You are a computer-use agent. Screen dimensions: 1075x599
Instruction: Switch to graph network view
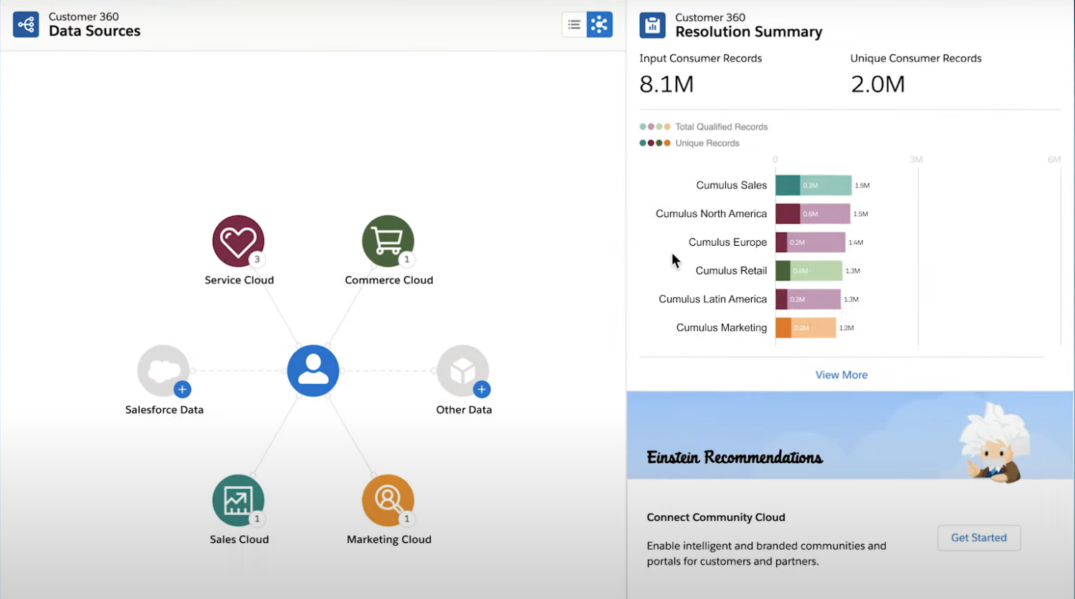tap(600, 24)
